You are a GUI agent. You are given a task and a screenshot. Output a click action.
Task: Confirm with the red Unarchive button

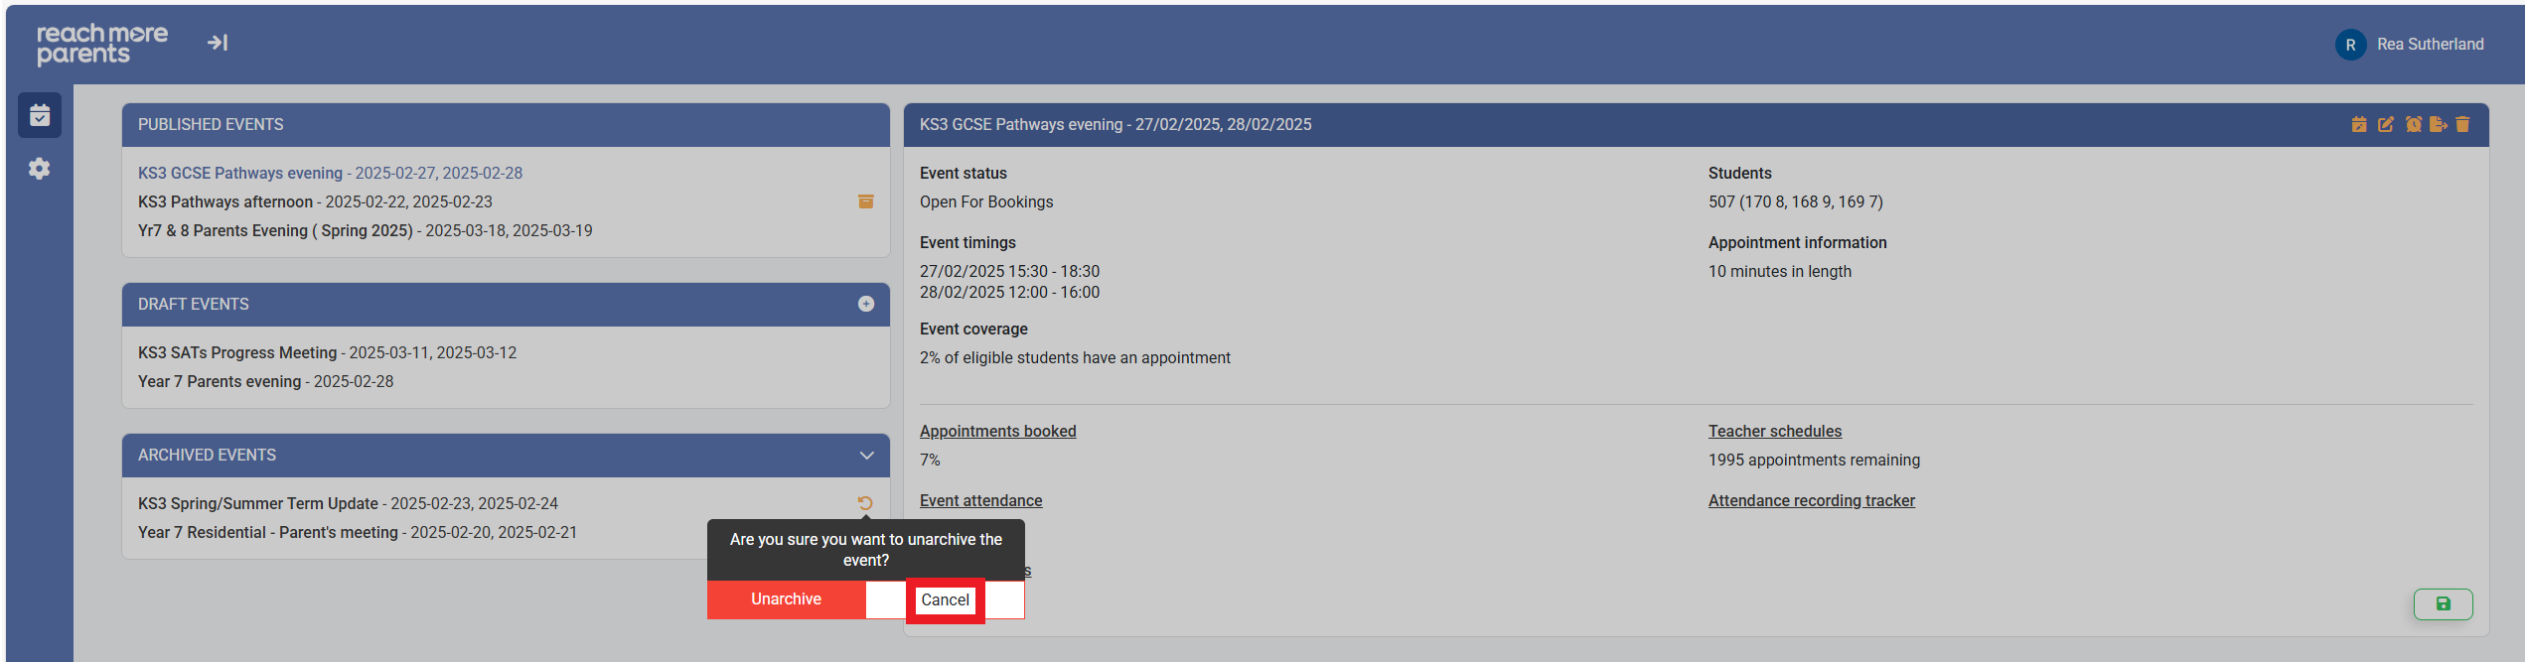coord(786,599)
